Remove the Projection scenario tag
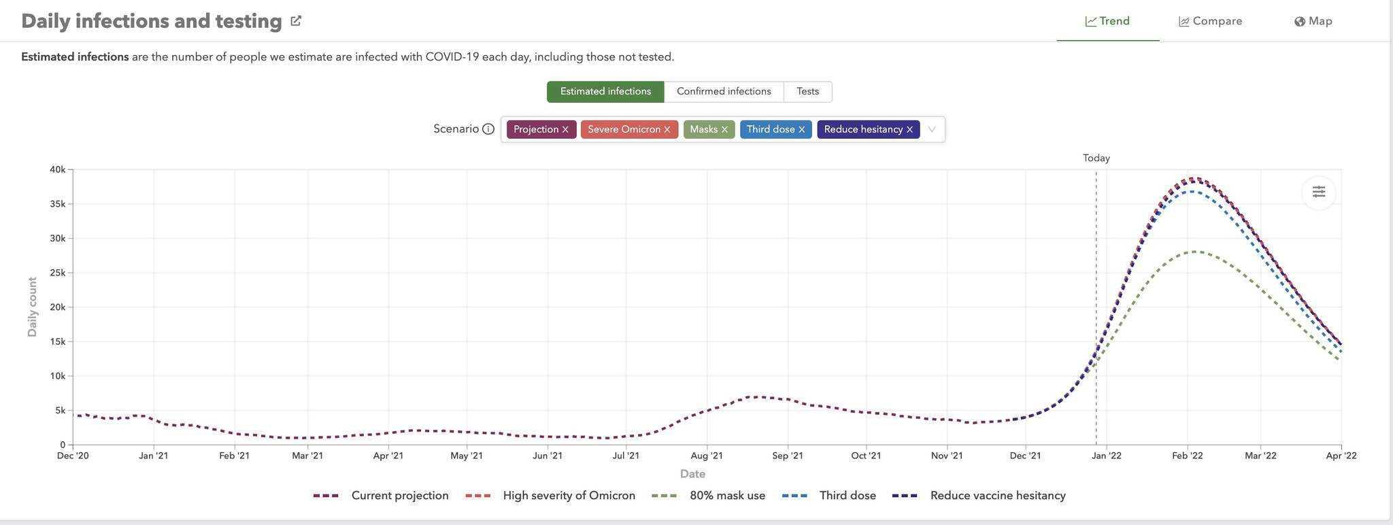Viewport: 1393px width, 525px height. 565,130
